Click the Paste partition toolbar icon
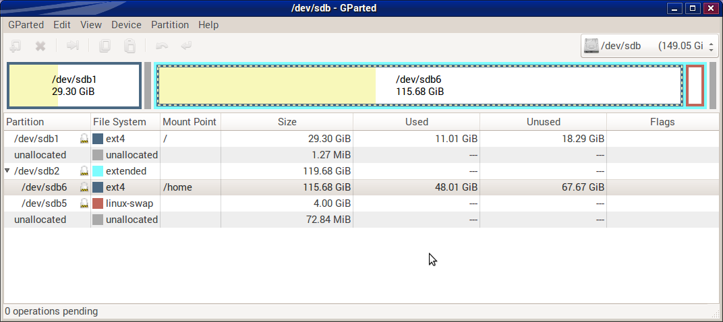The height and width of the screenshot is (322, 723). tap(130, 46)
